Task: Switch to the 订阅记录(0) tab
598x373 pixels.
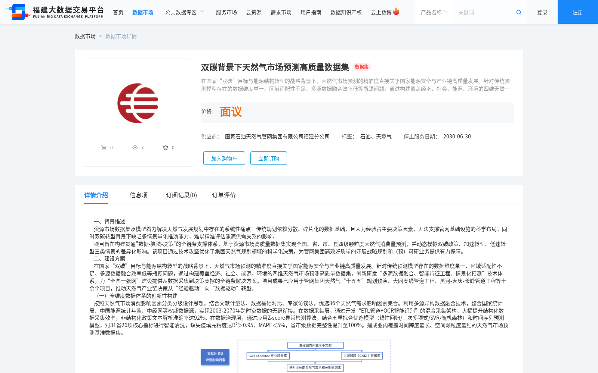Action: coord(182,195)
